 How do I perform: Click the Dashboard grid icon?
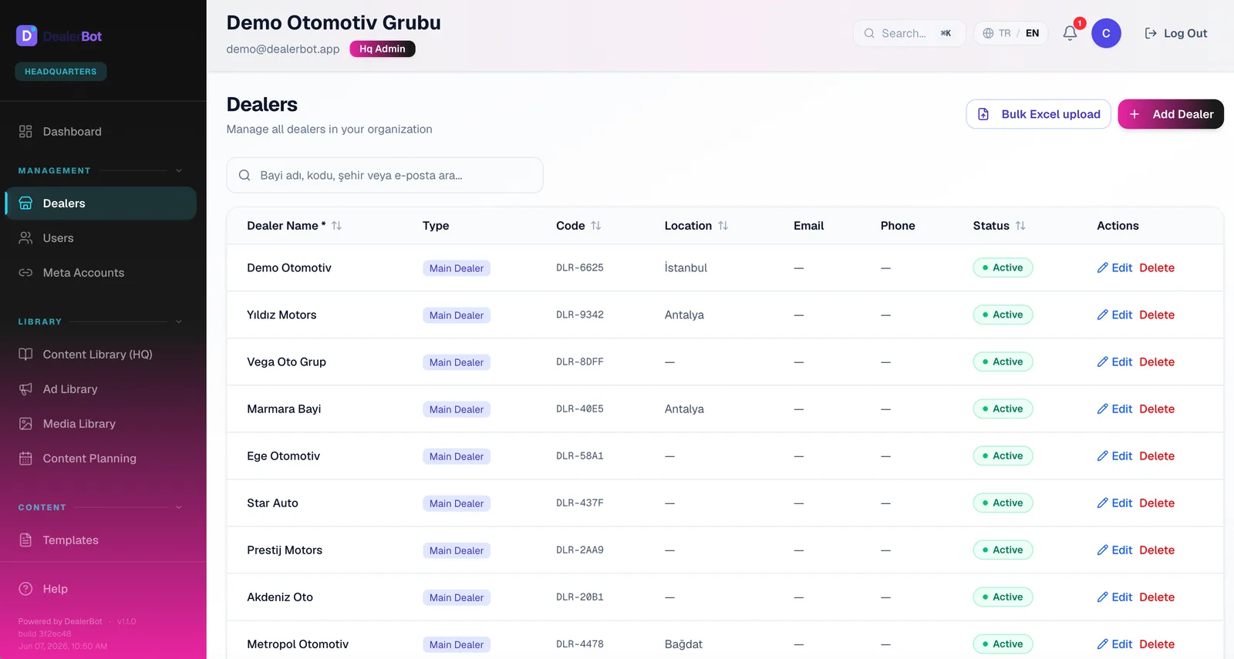(25, 132)
